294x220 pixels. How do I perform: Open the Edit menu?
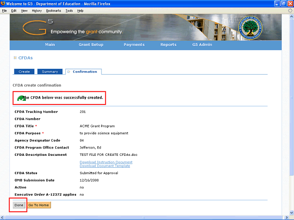click(x=14, y=11)
